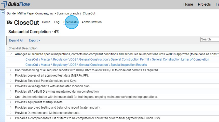Collapse the special inspections checklist row
The height and width of the screenshot is (122, 219).
pos(11,54)
